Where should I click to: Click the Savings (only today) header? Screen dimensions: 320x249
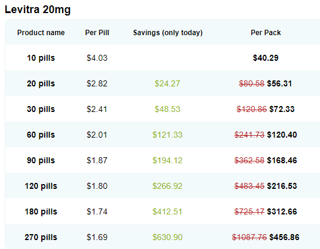tap(168, 33)
